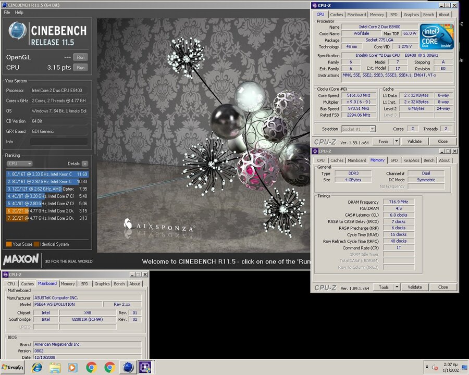Open Caches tab in CPU-Z Timings window
Image resolution: width=469 pixels, height=375 pixels.
[x=337, y=160]
